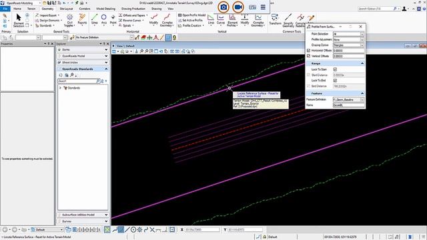This screenshot has width=427, height=240.
Task: Switch to the Drawing Production ribbon tab
Action: point(133,9)
